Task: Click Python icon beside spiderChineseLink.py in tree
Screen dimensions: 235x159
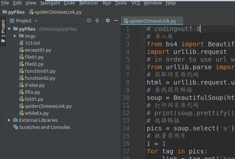Action: coord(22,106)
